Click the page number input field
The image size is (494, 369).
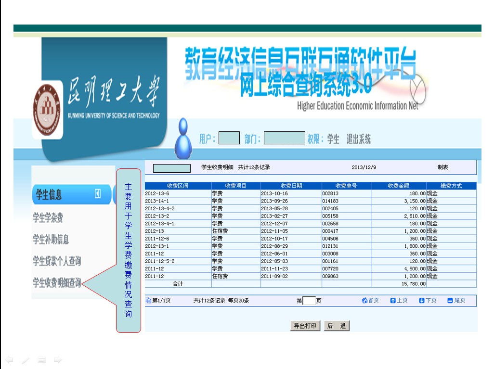pos(309,301)
